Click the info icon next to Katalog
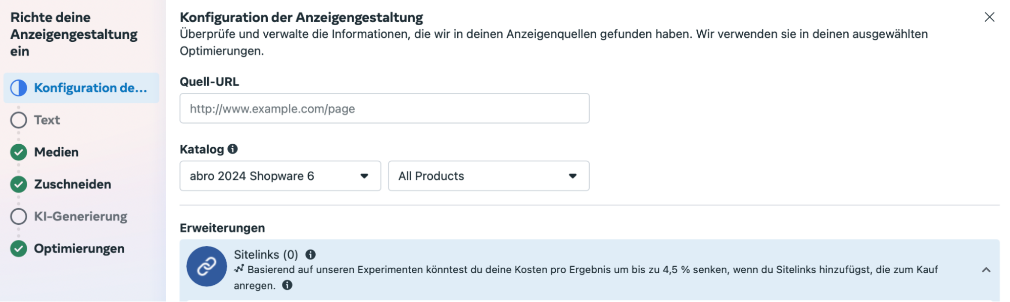The width and height of the screenshot is (1010, 302). tap(232, 149)
